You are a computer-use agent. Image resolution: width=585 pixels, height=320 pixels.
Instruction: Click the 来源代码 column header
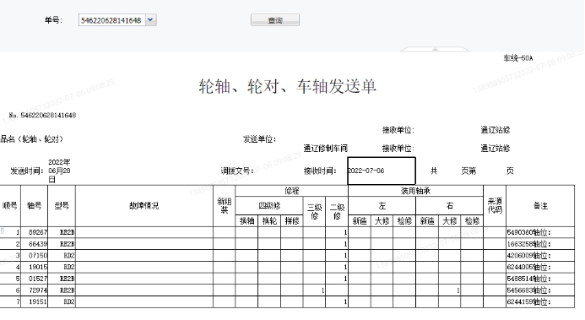495,205
